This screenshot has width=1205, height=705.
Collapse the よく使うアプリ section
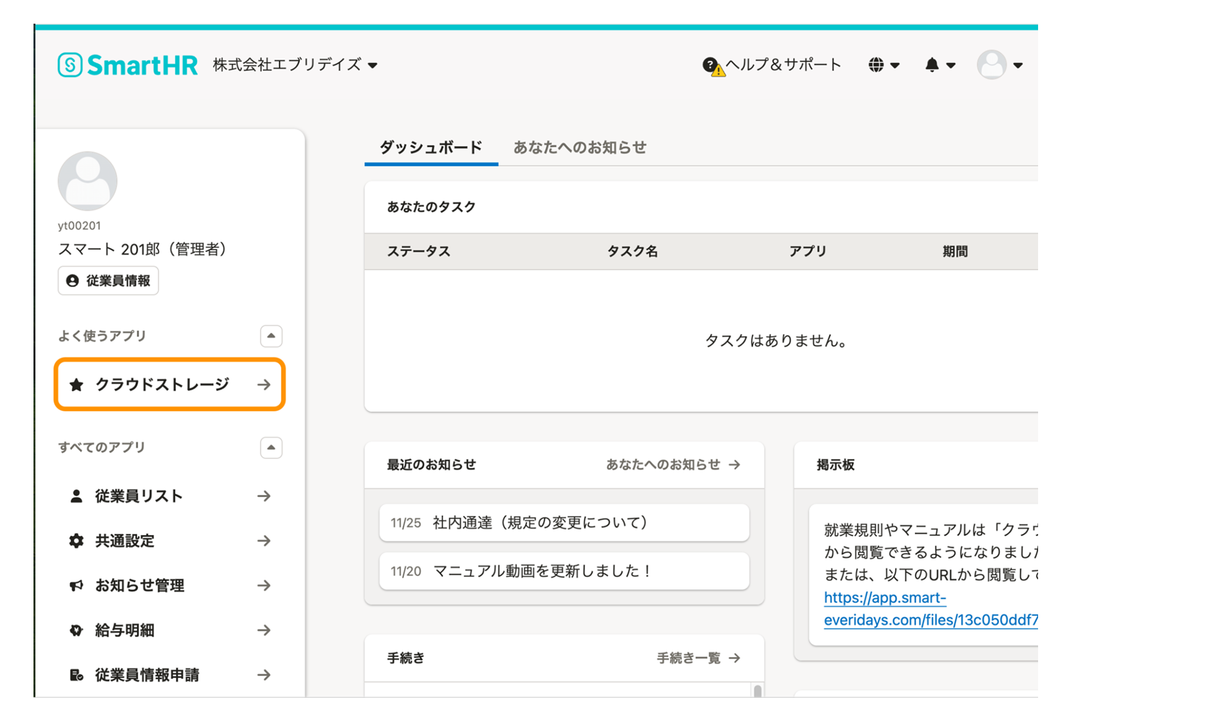click(271, 336)
